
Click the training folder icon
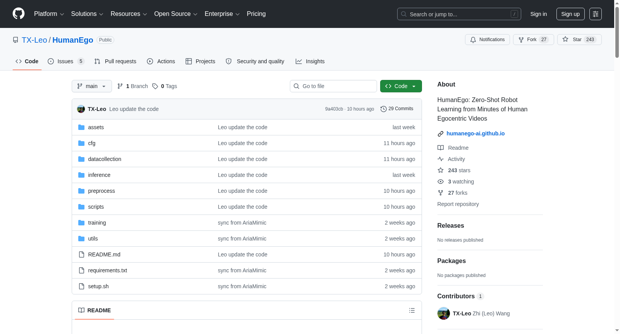tap(81, 223)
